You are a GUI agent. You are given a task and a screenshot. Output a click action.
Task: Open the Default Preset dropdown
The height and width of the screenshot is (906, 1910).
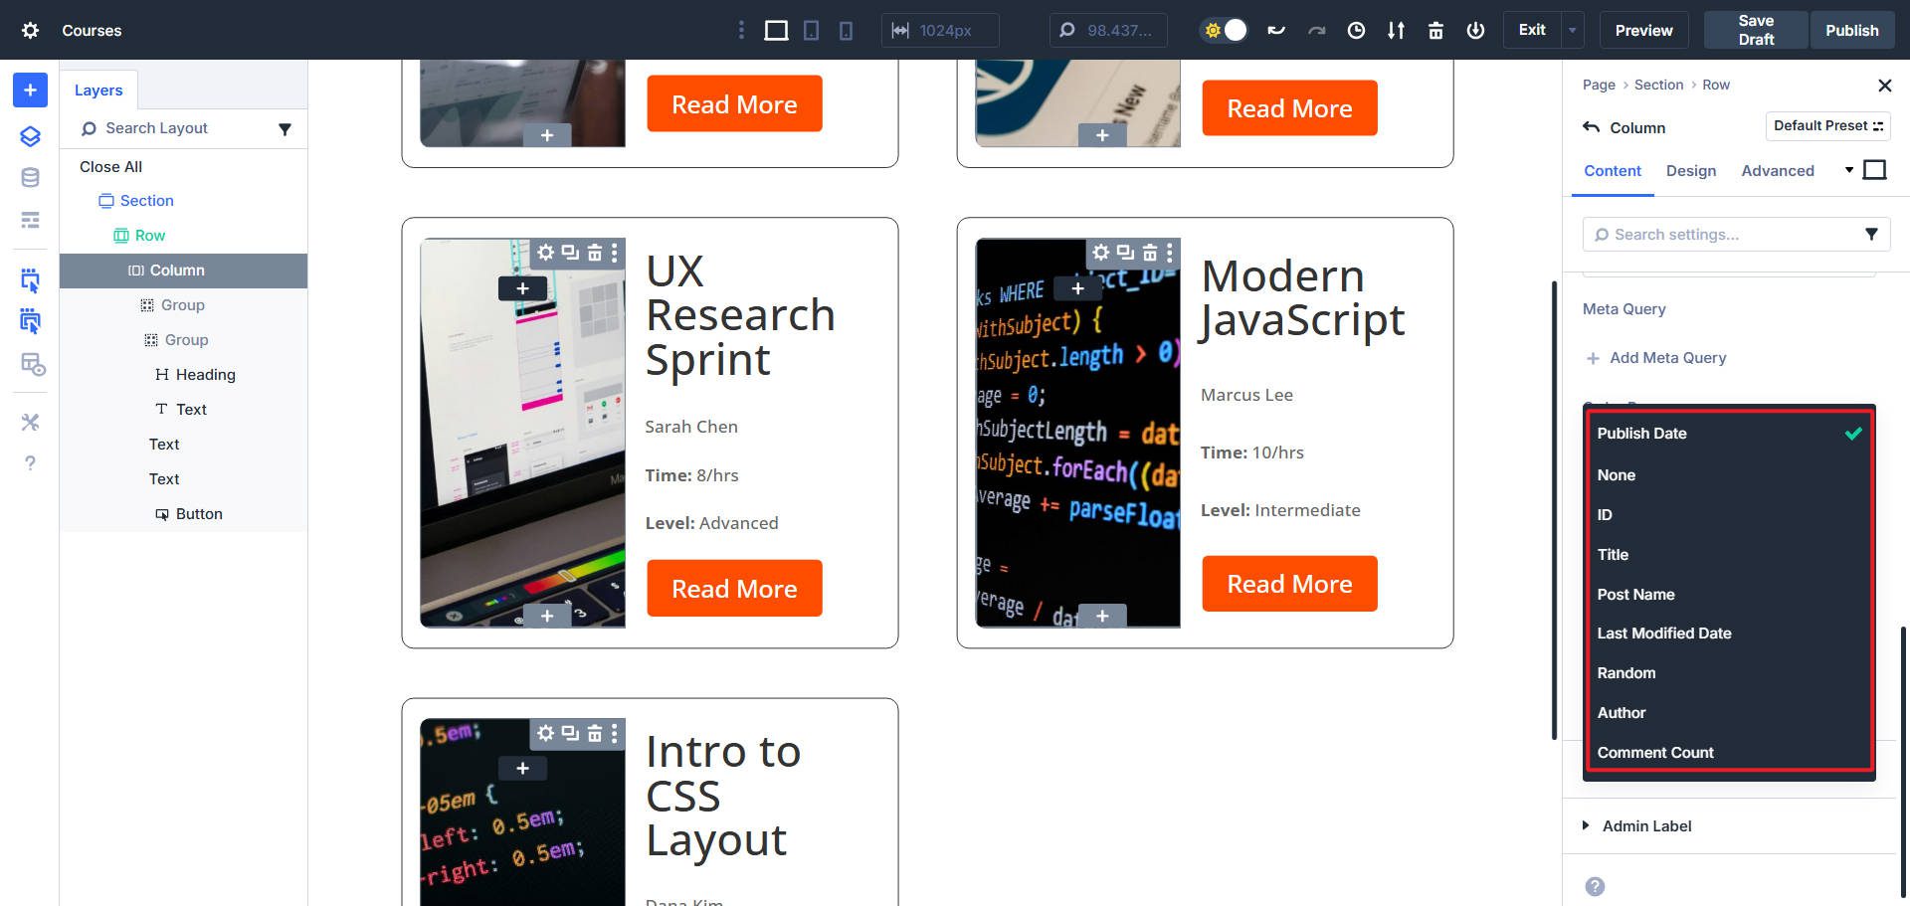1827,125
